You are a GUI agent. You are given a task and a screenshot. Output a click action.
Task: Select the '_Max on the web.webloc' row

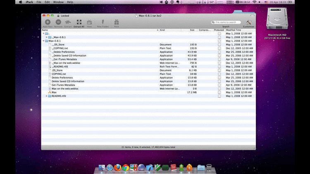pyautogui.click(x=148, y=63)
